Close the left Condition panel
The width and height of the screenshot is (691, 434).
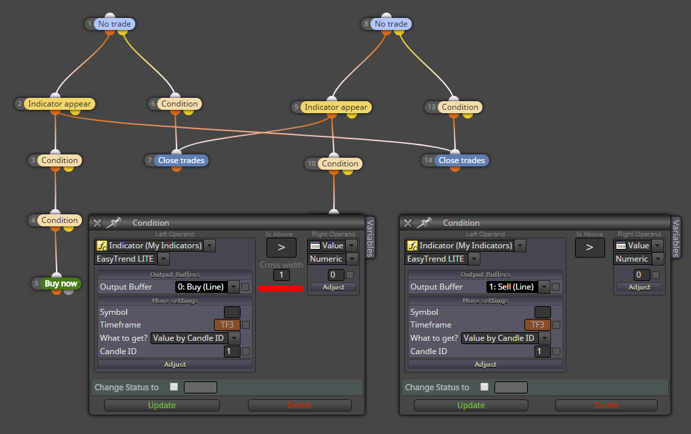pos(98,223)
